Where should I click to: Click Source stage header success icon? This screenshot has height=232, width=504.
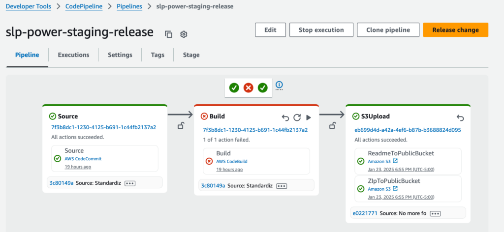tap(52, 116)
